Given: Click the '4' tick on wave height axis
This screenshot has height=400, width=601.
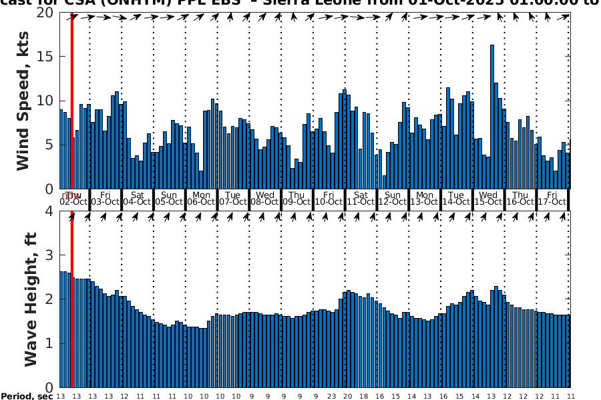Looking at the screenshot, I should [x=50, y=212].
